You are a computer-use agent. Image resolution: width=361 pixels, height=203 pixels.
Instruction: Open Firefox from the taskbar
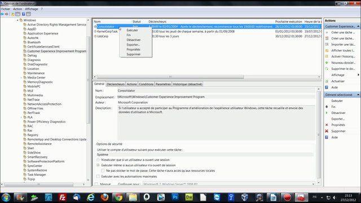pyautogui.click(x=104, y=197)
